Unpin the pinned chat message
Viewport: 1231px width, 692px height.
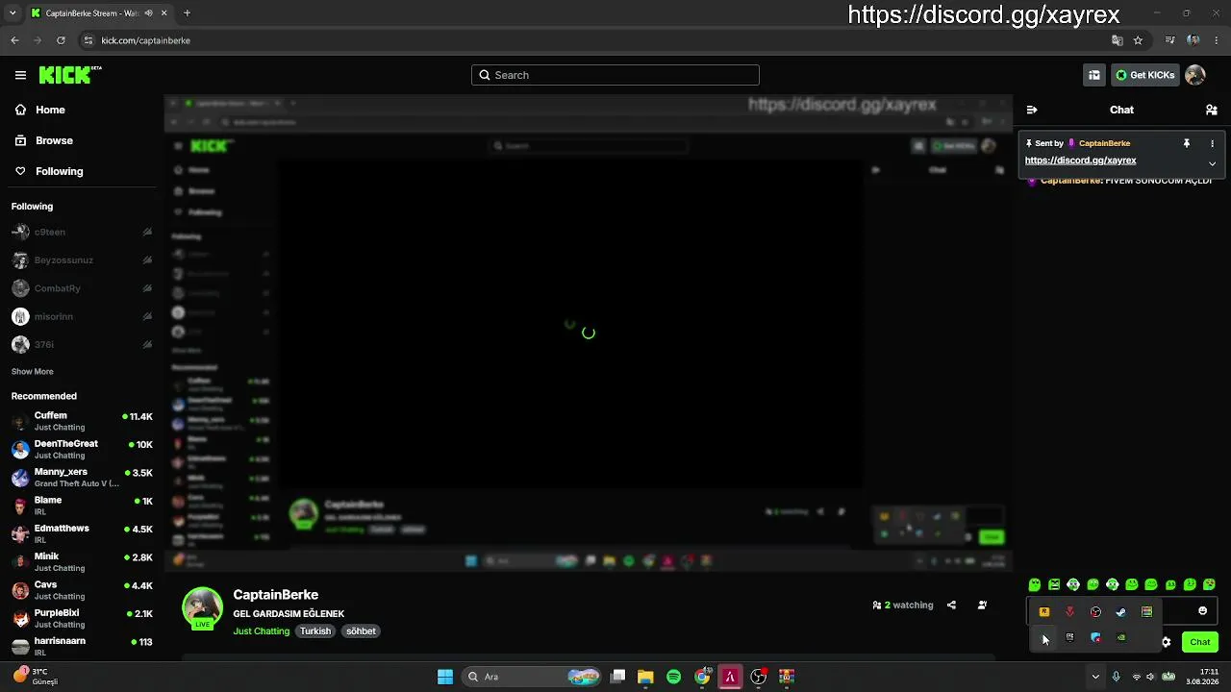[x=1187, y=143]
